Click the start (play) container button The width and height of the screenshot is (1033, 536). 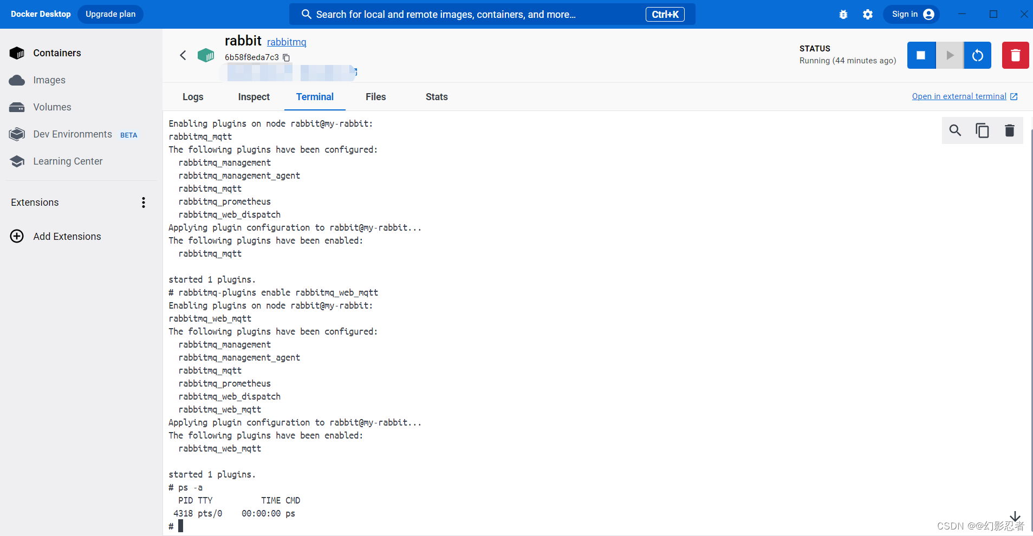pos(950,55)
